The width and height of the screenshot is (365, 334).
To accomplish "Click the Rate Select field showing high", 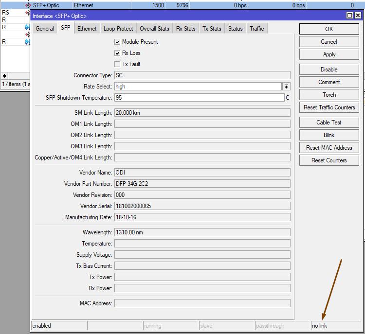I will pyautogui.click(x=198, y=87).
